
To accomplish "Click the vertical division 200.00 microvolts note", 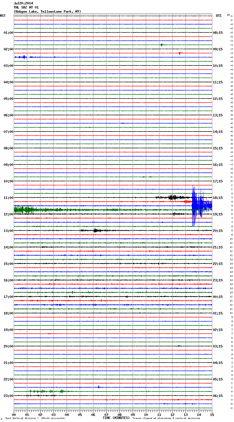I will tap(35, 418).
